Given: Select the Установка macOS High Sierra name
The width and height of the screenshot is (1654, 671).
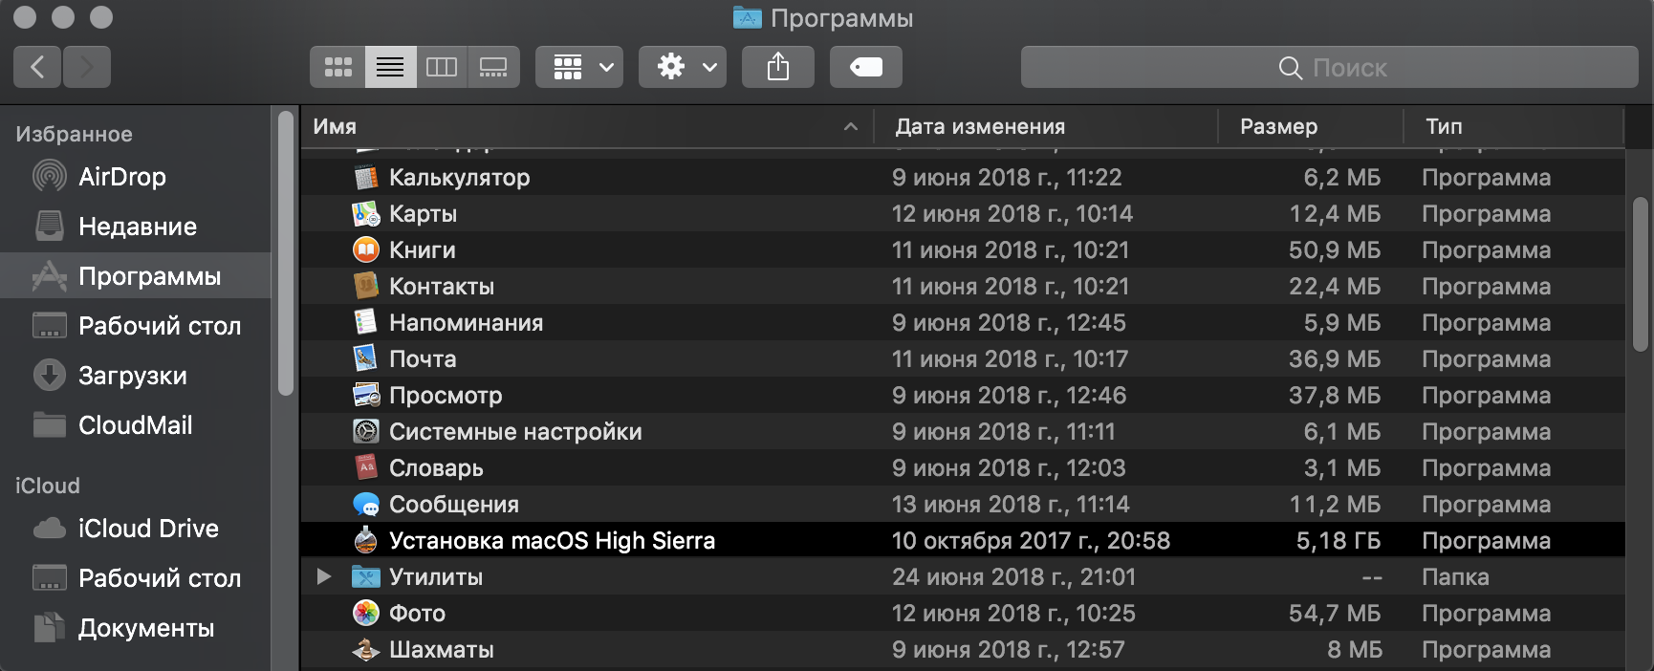Looking at the screenshot, I should pos(552,540).
